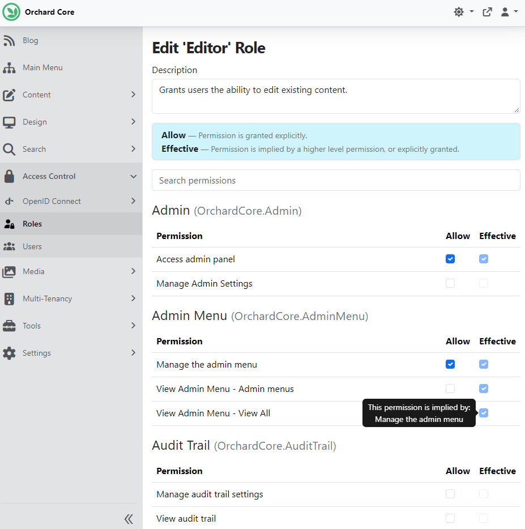Viewport: 525px width, 529px height.
Task: Click Effective checkbox for View Admin Menu - View All
Action: [484, 413]
